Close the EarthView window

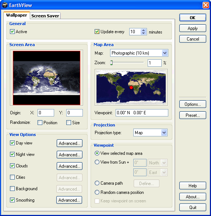pos(205,5)
